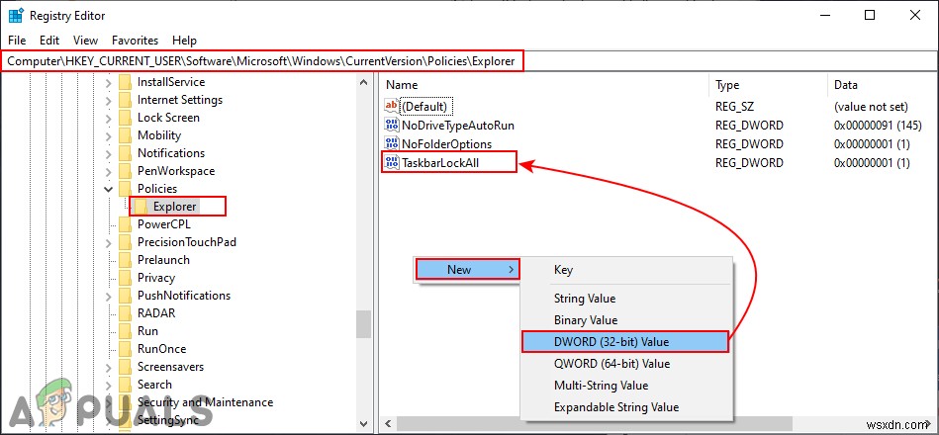Click the registry path address bar
The height and width of the screenshot is (435, 939).
pos(261,60)
